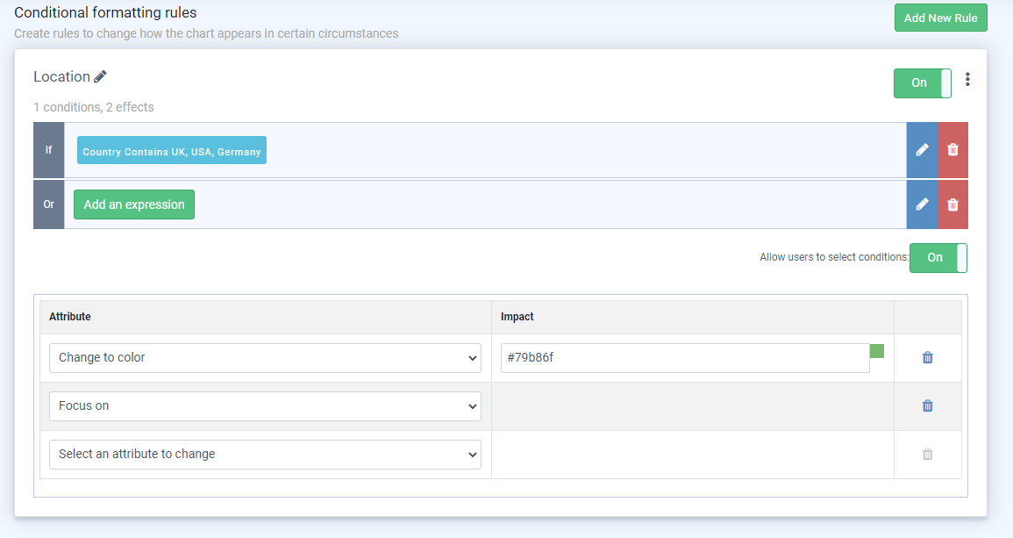Delete the Or expression row
Screen dimensions: 1013x538
point(953,204)
